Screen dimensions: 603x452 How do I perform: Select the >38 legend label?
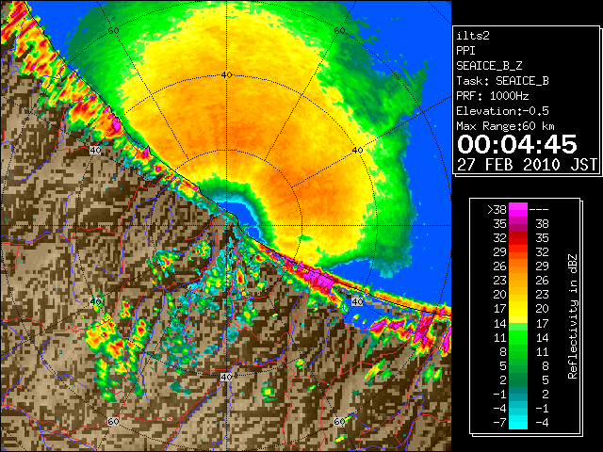click(497, 210)
